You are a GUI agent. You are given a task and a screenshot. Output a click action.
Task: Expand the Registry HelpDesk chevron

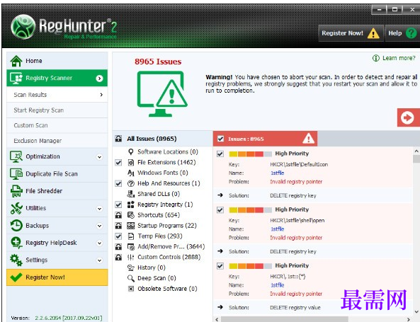point(99,243)
